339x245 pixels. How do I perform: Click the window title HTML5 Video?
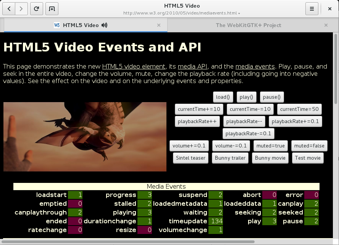[x=182, y=6]
